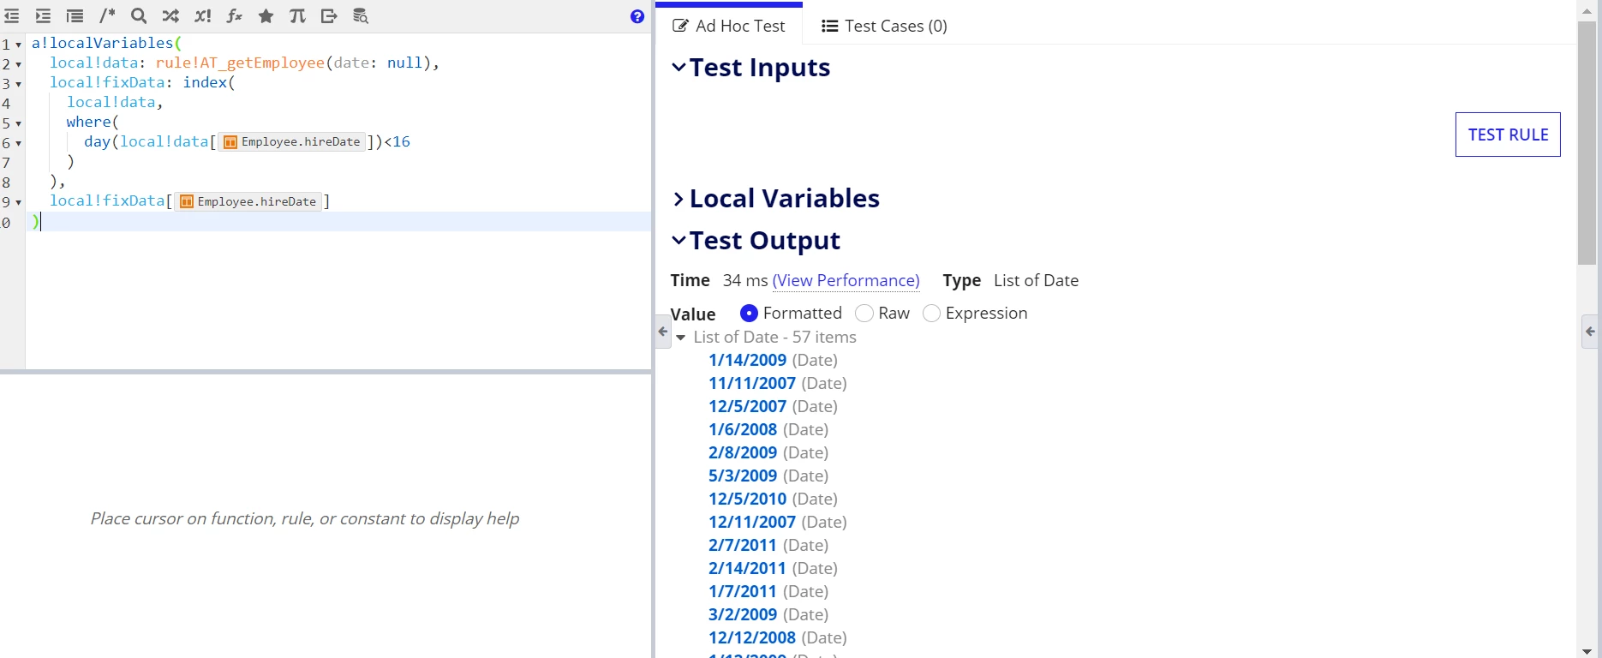Collapse the Test Output section
Viewport: 1602px width, 658px height.
678,241
